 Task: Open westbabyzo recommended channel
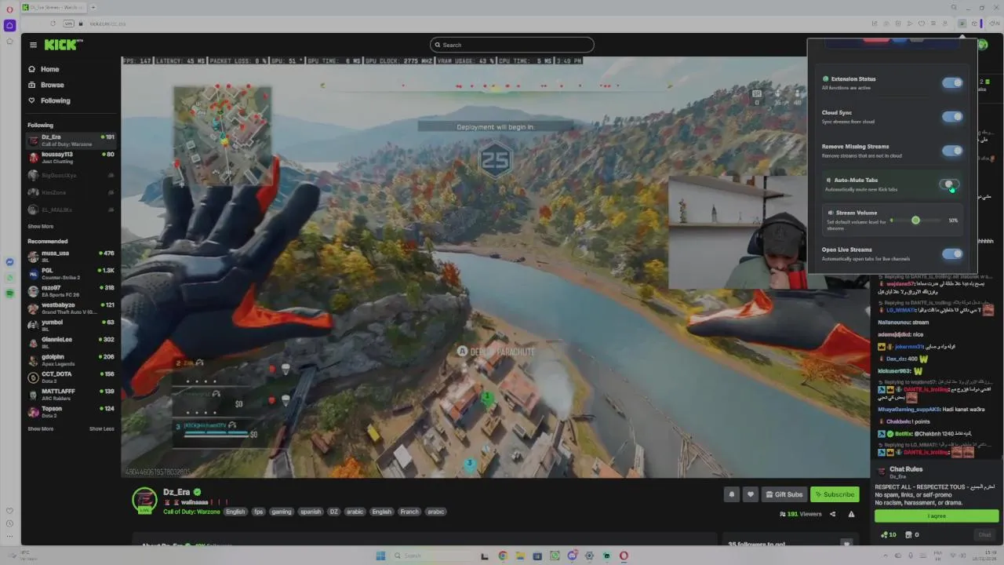coord(71,308)
